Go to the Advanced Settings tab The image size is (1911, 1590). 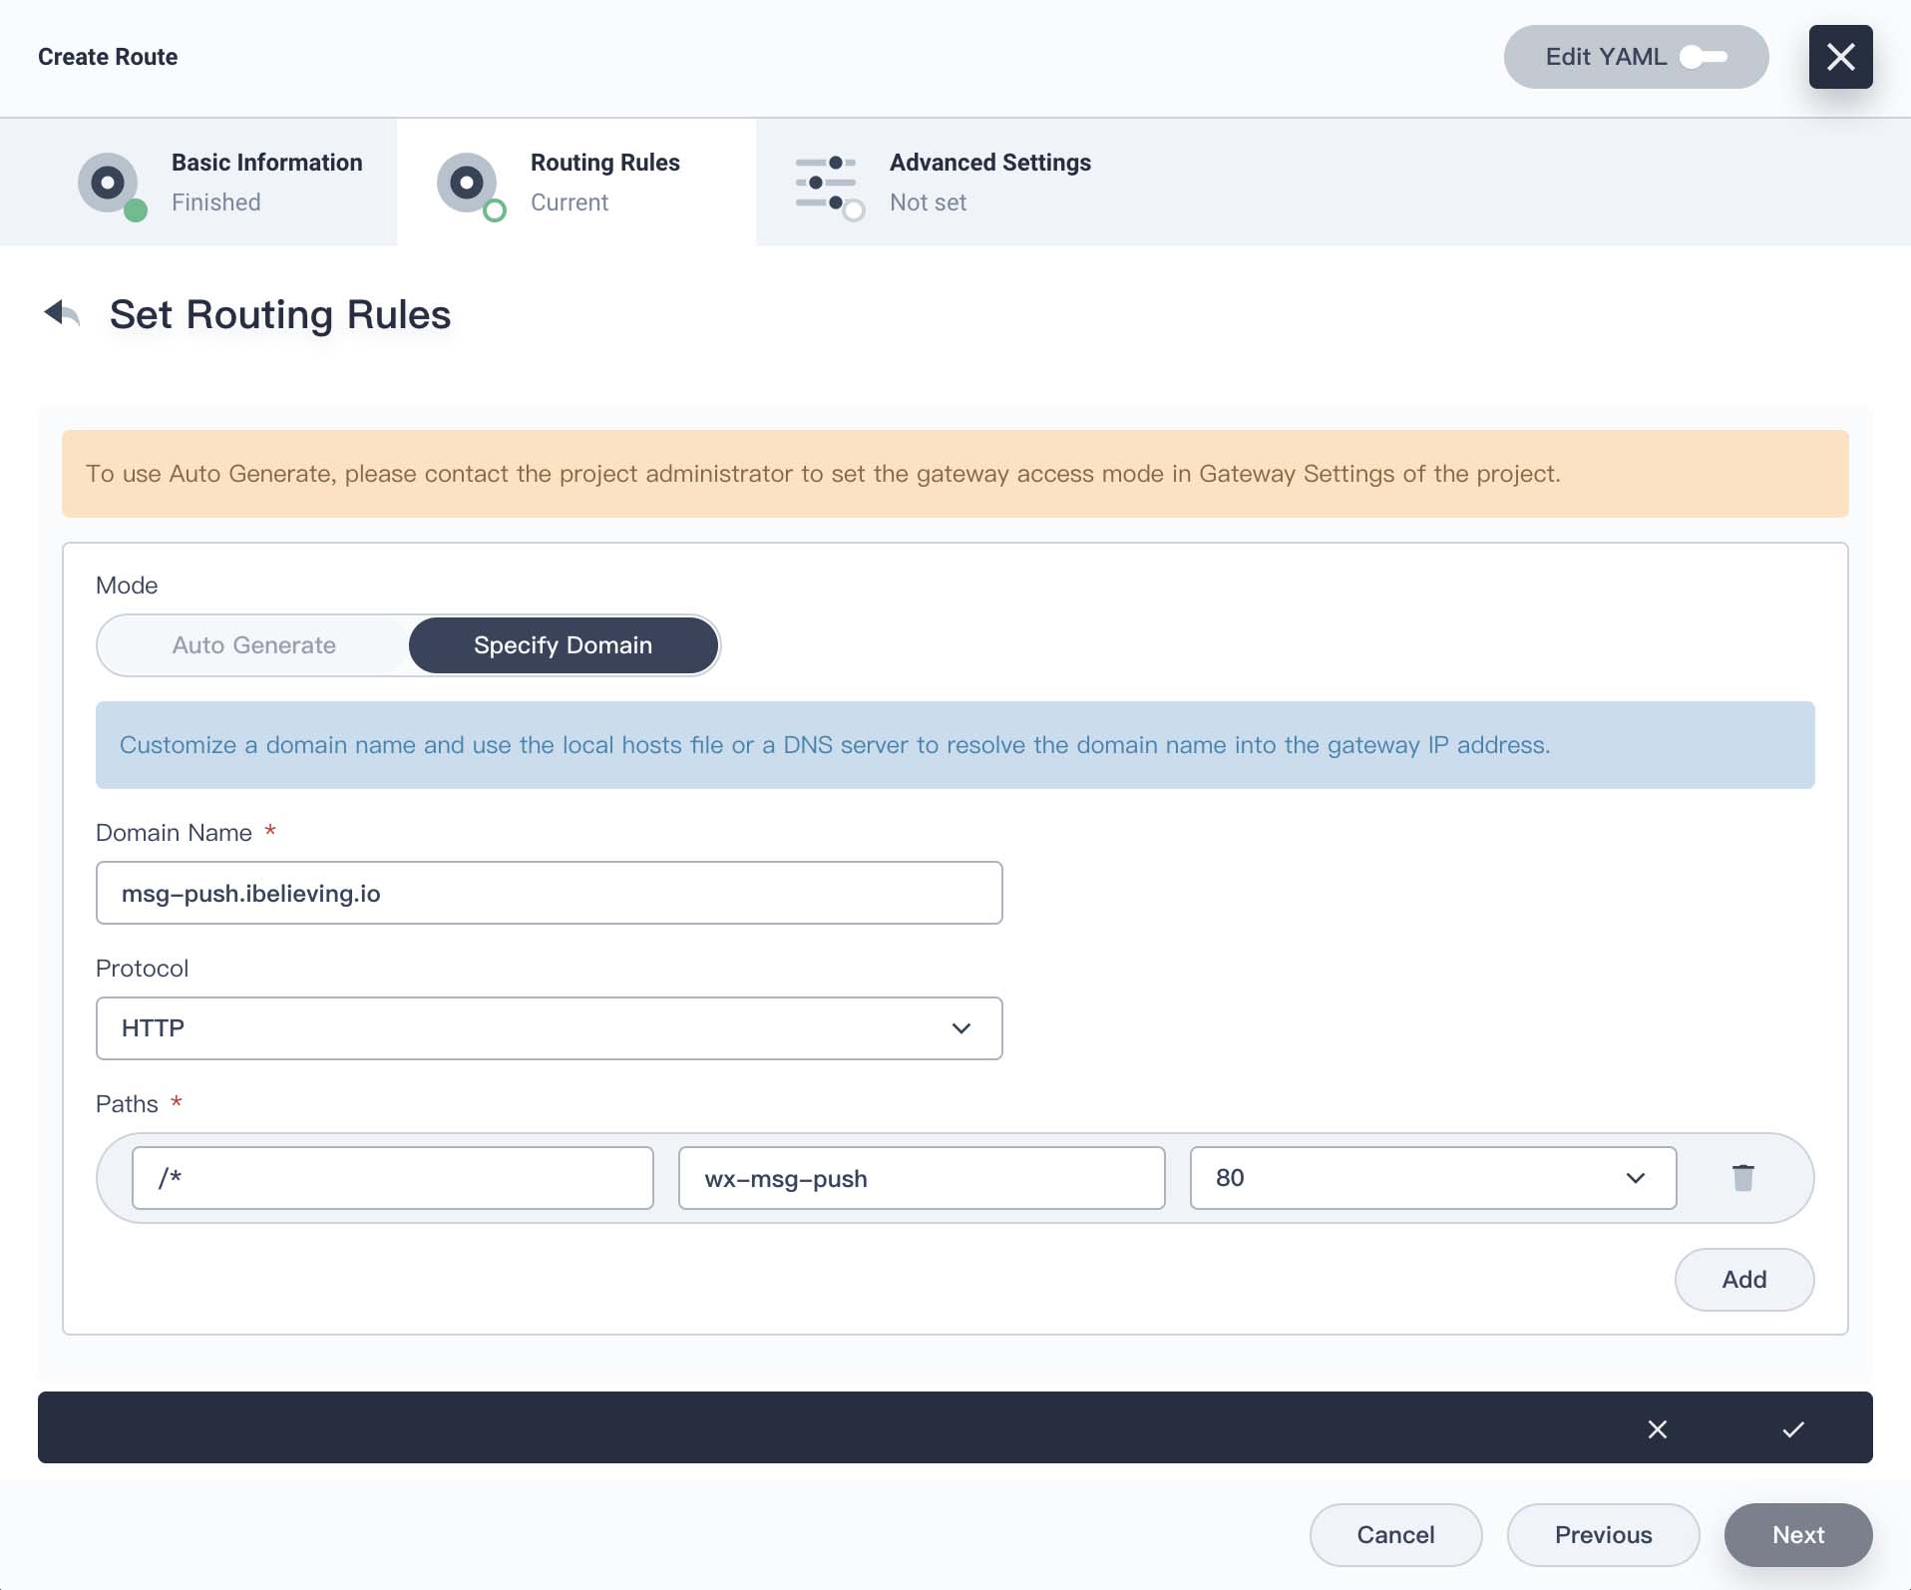point(943,183)
